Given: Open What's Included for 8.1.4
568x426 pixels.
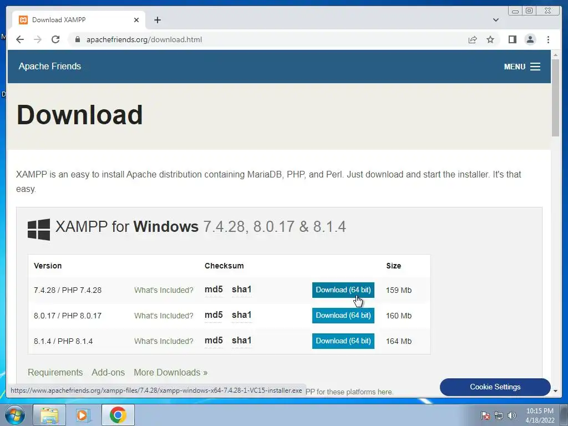Looking at the screenshot, I should [164, 341].
